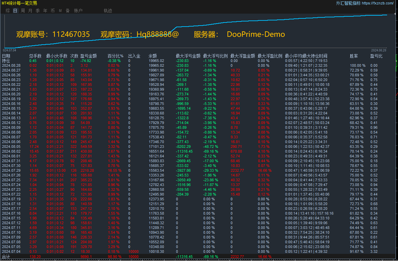
Task: Click the 91.67 % win rate value
Action: (x=357, y=251)
